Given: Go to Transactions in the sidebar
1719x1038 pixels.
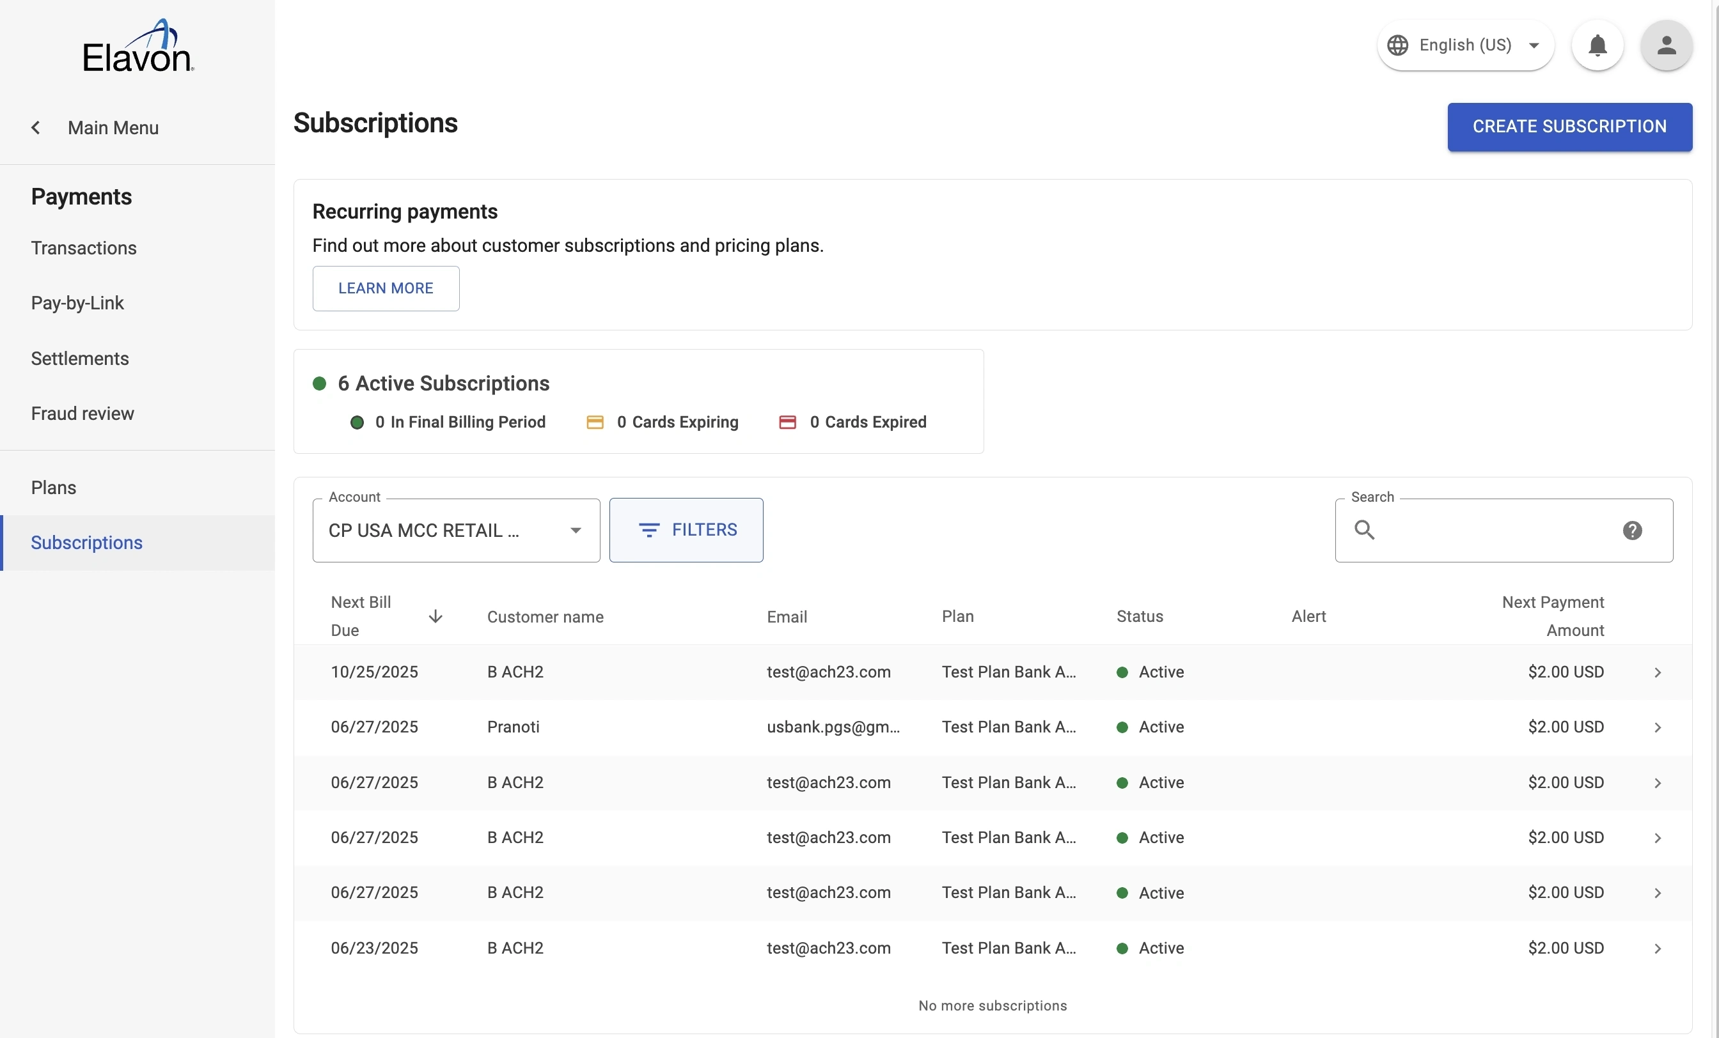Looking at the screenshot, I should coord(84,248).
